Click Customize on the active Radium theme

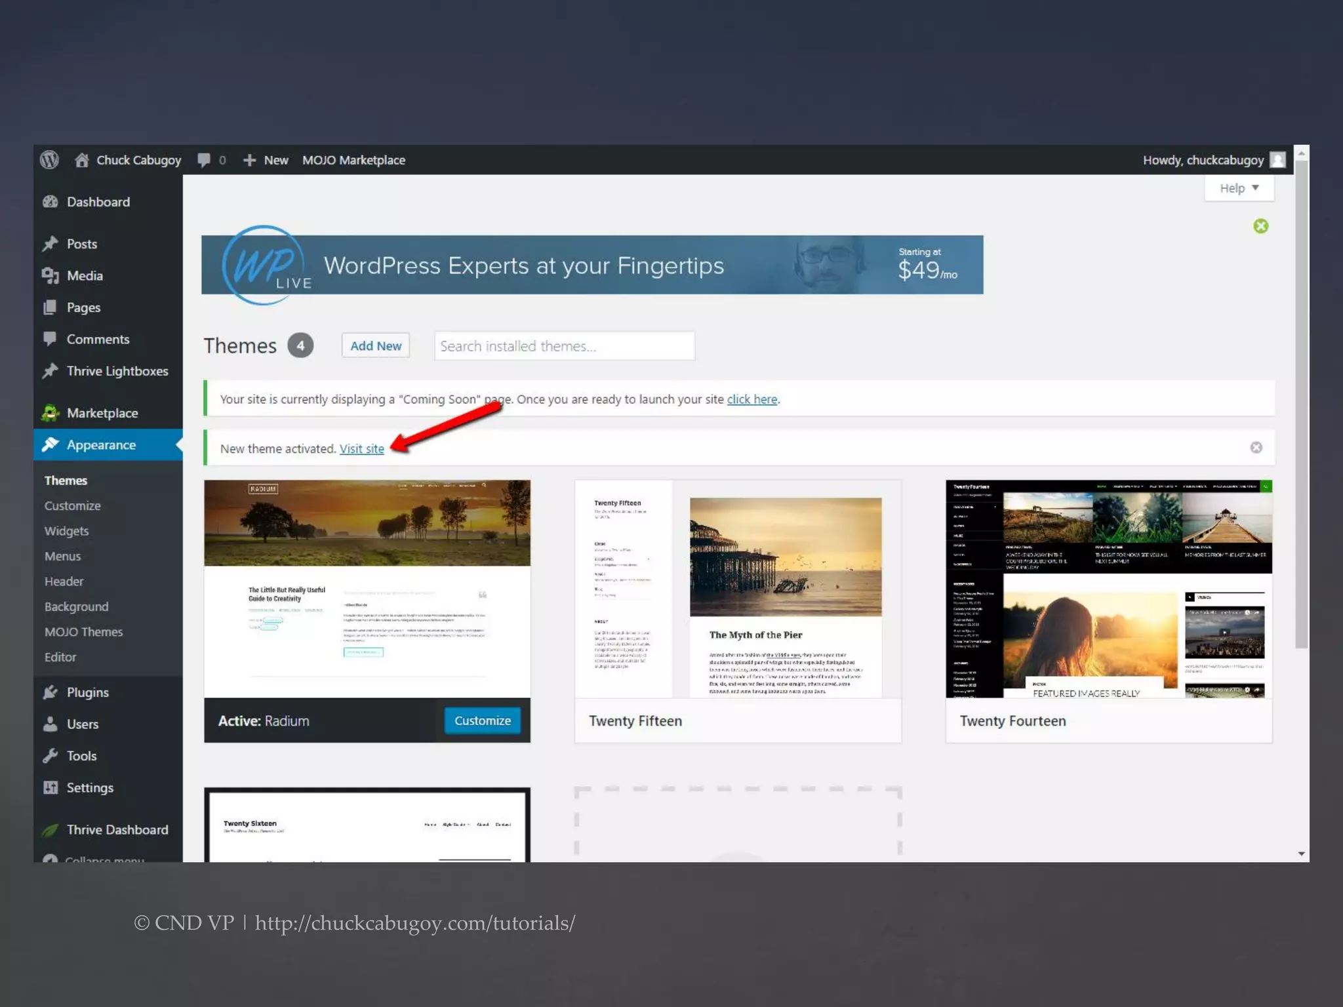(x=483, y=721)
